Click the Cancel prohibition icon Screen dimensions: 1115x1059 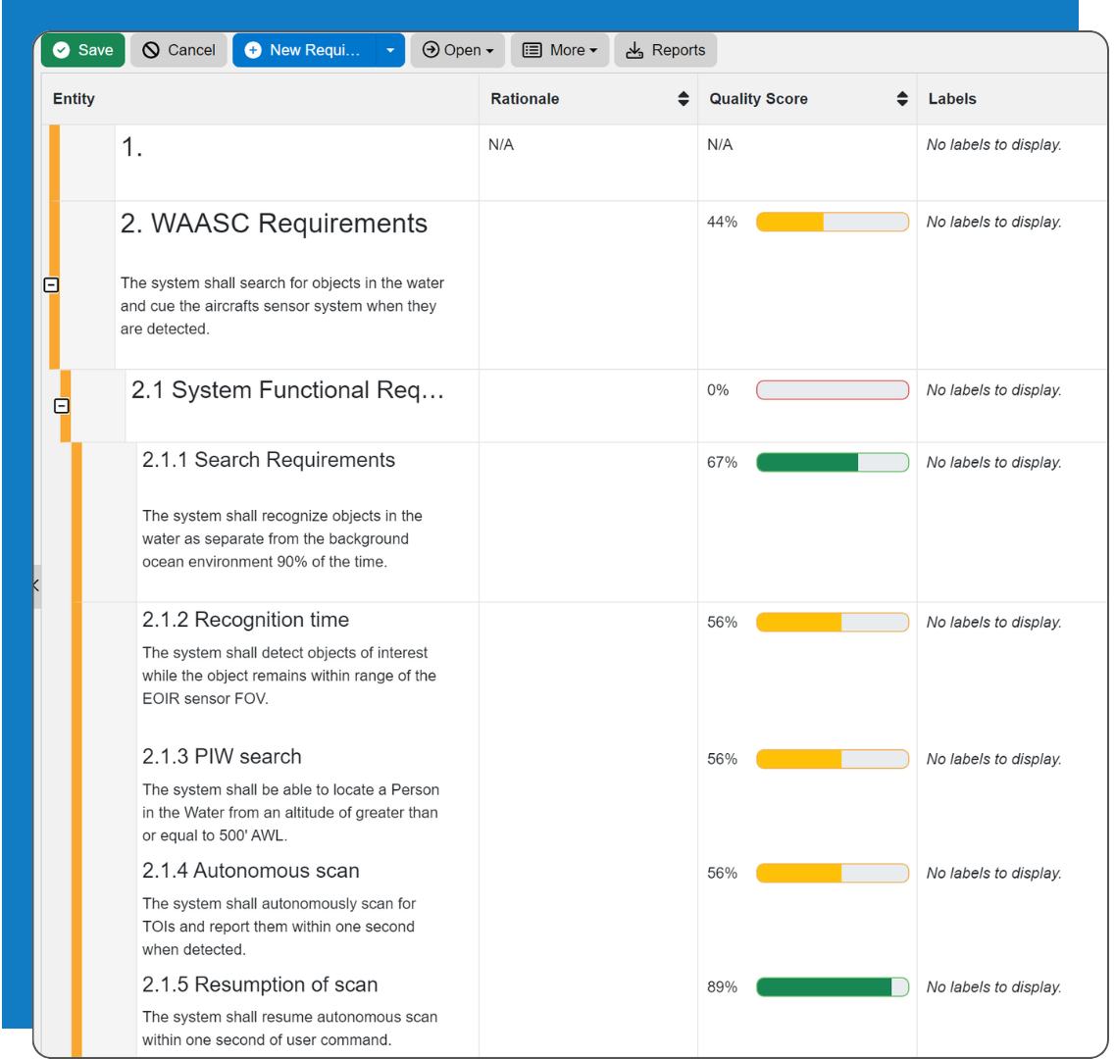pos(152,50)
